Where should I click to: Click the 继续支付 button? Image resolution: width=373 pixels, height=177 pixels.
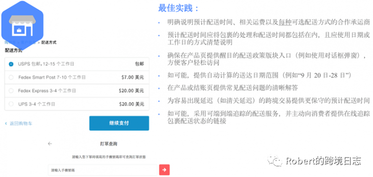click(x=119, y=123)
